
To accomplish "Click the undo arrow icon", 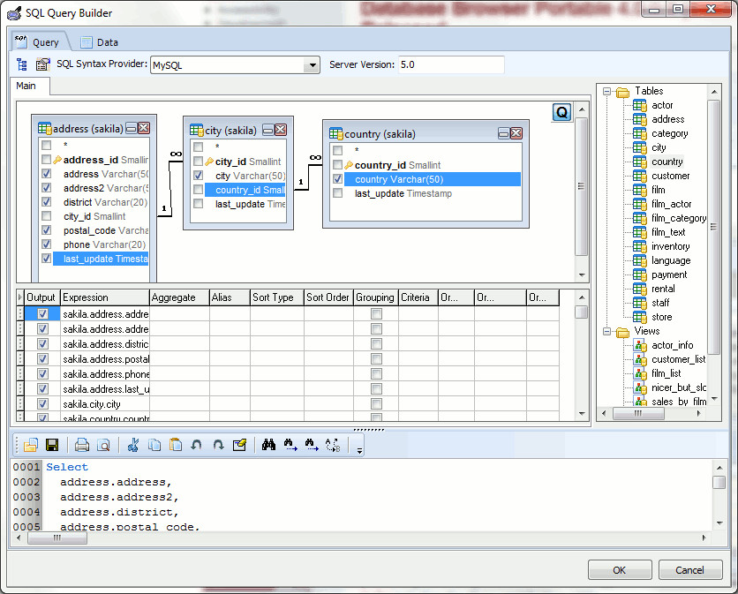I will 197,445.
